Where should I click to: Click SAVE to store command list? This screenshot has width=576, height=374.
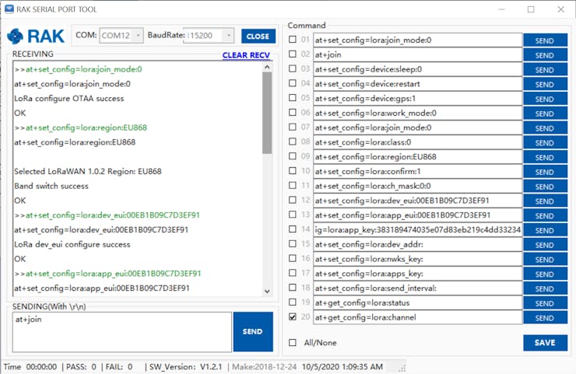545,343
